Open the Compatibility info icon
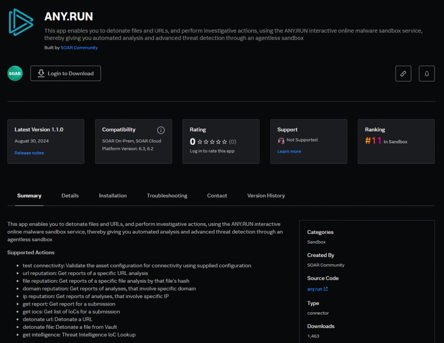Image resolution: width=444 pixels, height=343 pixels. (x=161, y=130)
